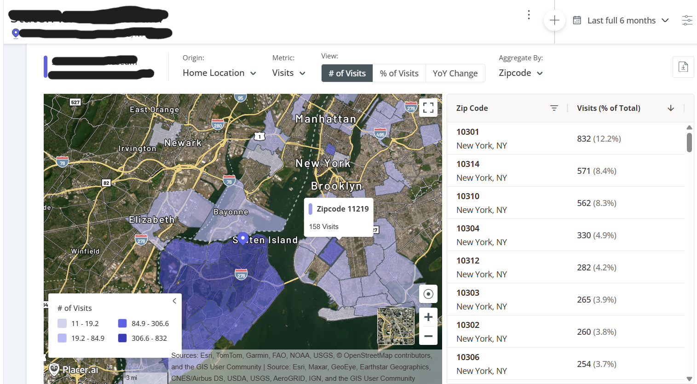Screen dimensions: 697x384
Task: Click the table vertical scrollbar thumb
Action: pyautogui.click(x=689, y=142)
